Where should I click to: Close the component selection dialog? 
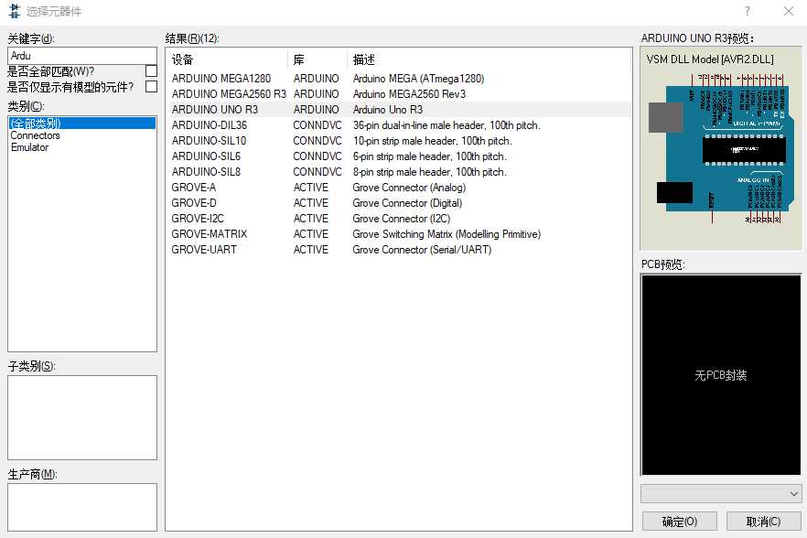tap(789, 11)
